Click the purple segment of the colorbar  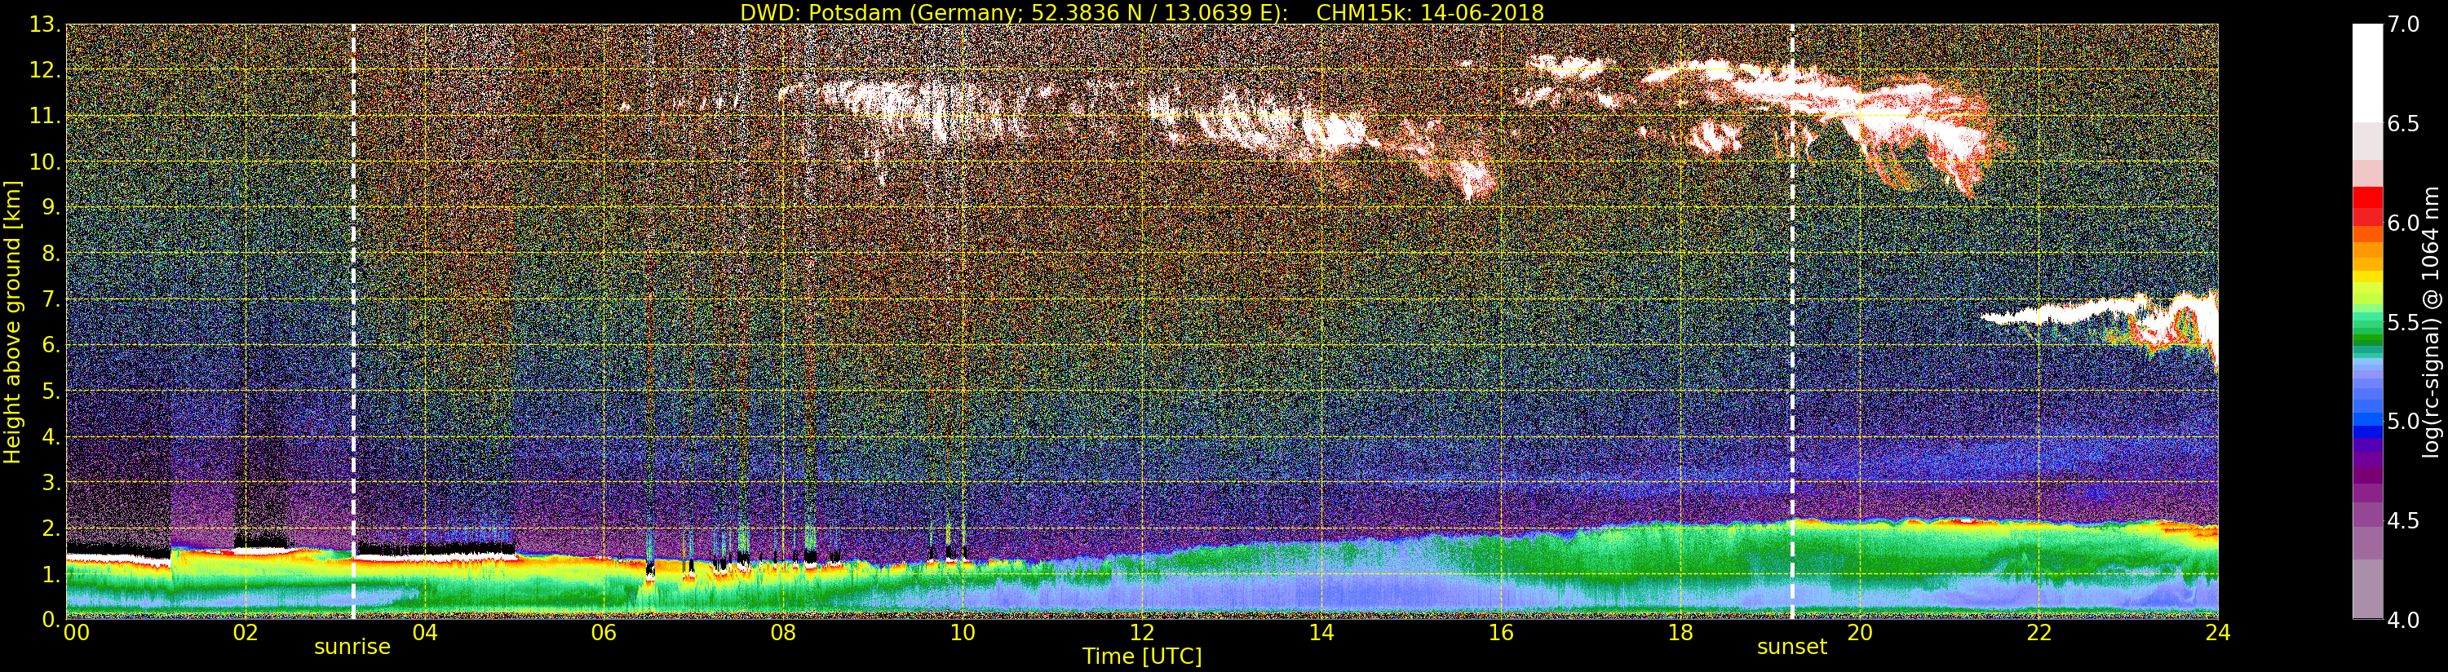[2367, 466]
